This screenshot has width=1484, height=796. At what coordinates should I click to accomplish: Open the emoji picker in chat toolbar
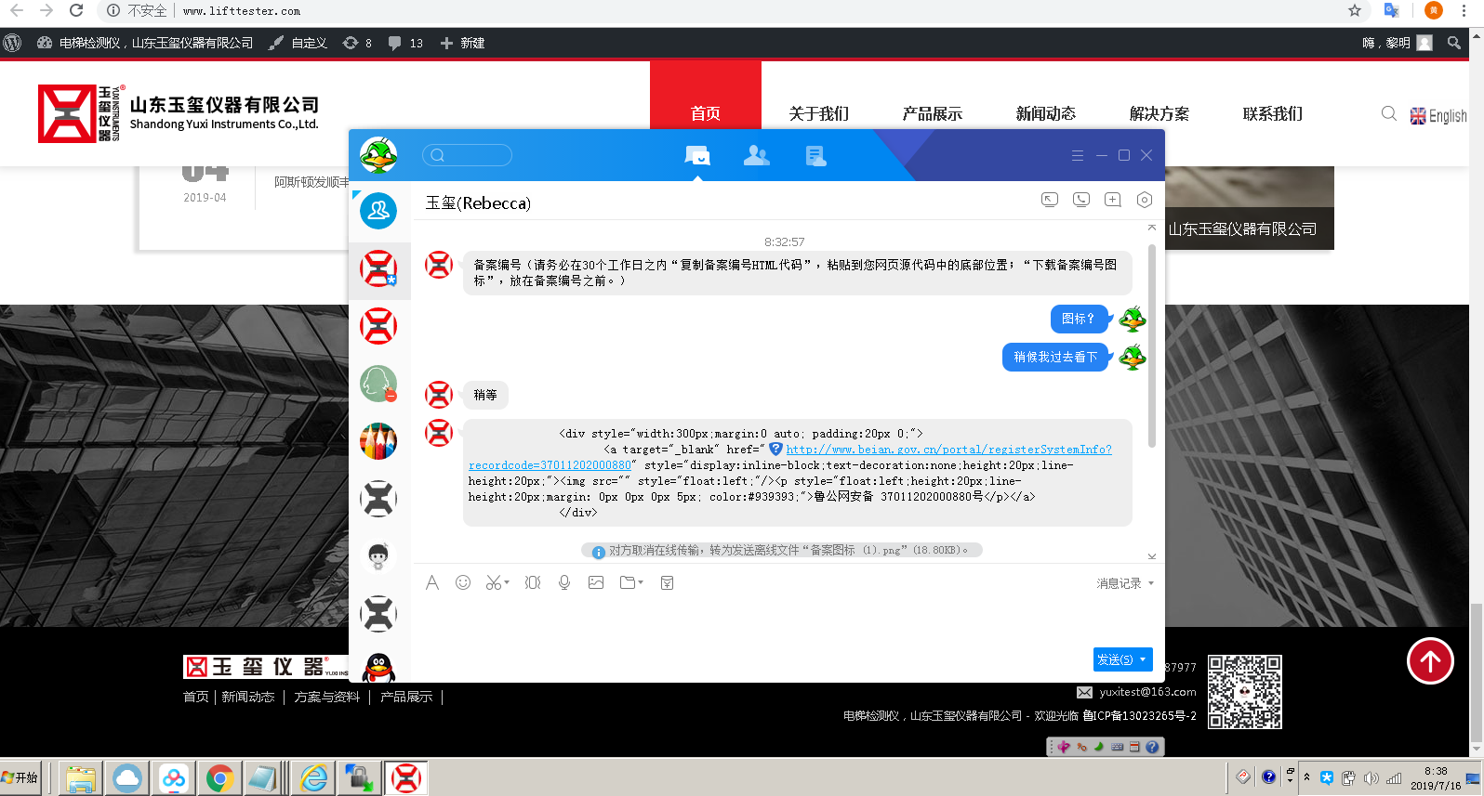tap(463, 582)
